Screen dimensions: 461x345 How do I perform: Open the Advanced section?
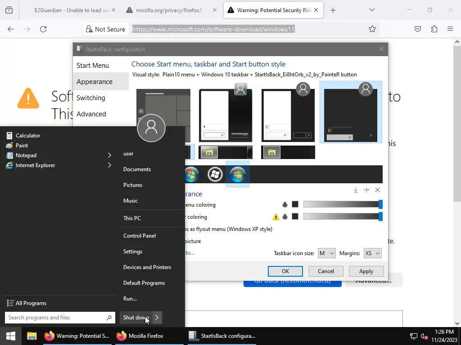(x=100, y=114)
